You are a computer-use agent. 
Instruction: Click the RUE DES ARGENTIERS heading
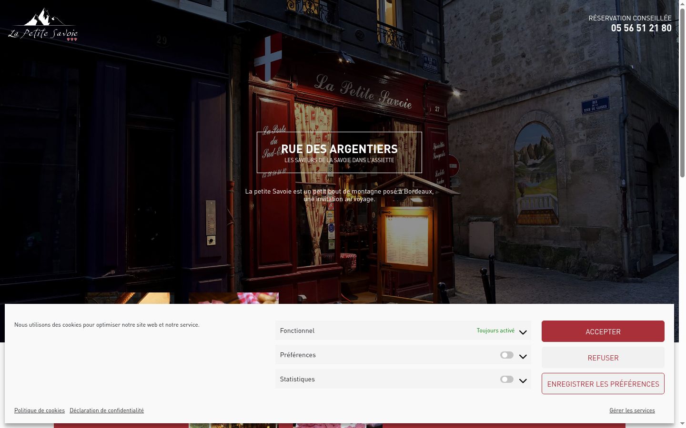coord(339,149)
